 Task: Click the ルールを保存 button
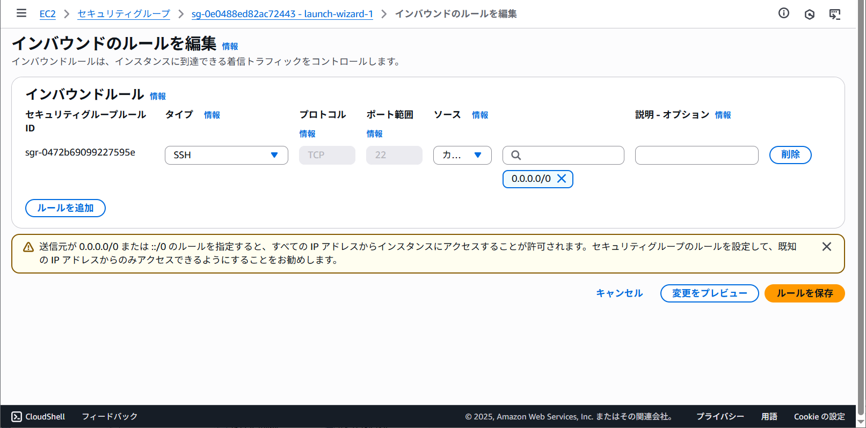tap(804, 293)
